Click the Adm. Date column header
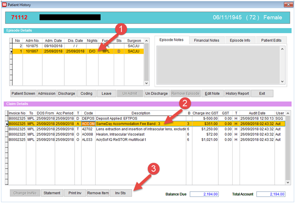The width and height of the screenshot is (295, 203). pyautogui.click(x=53, y=41)
